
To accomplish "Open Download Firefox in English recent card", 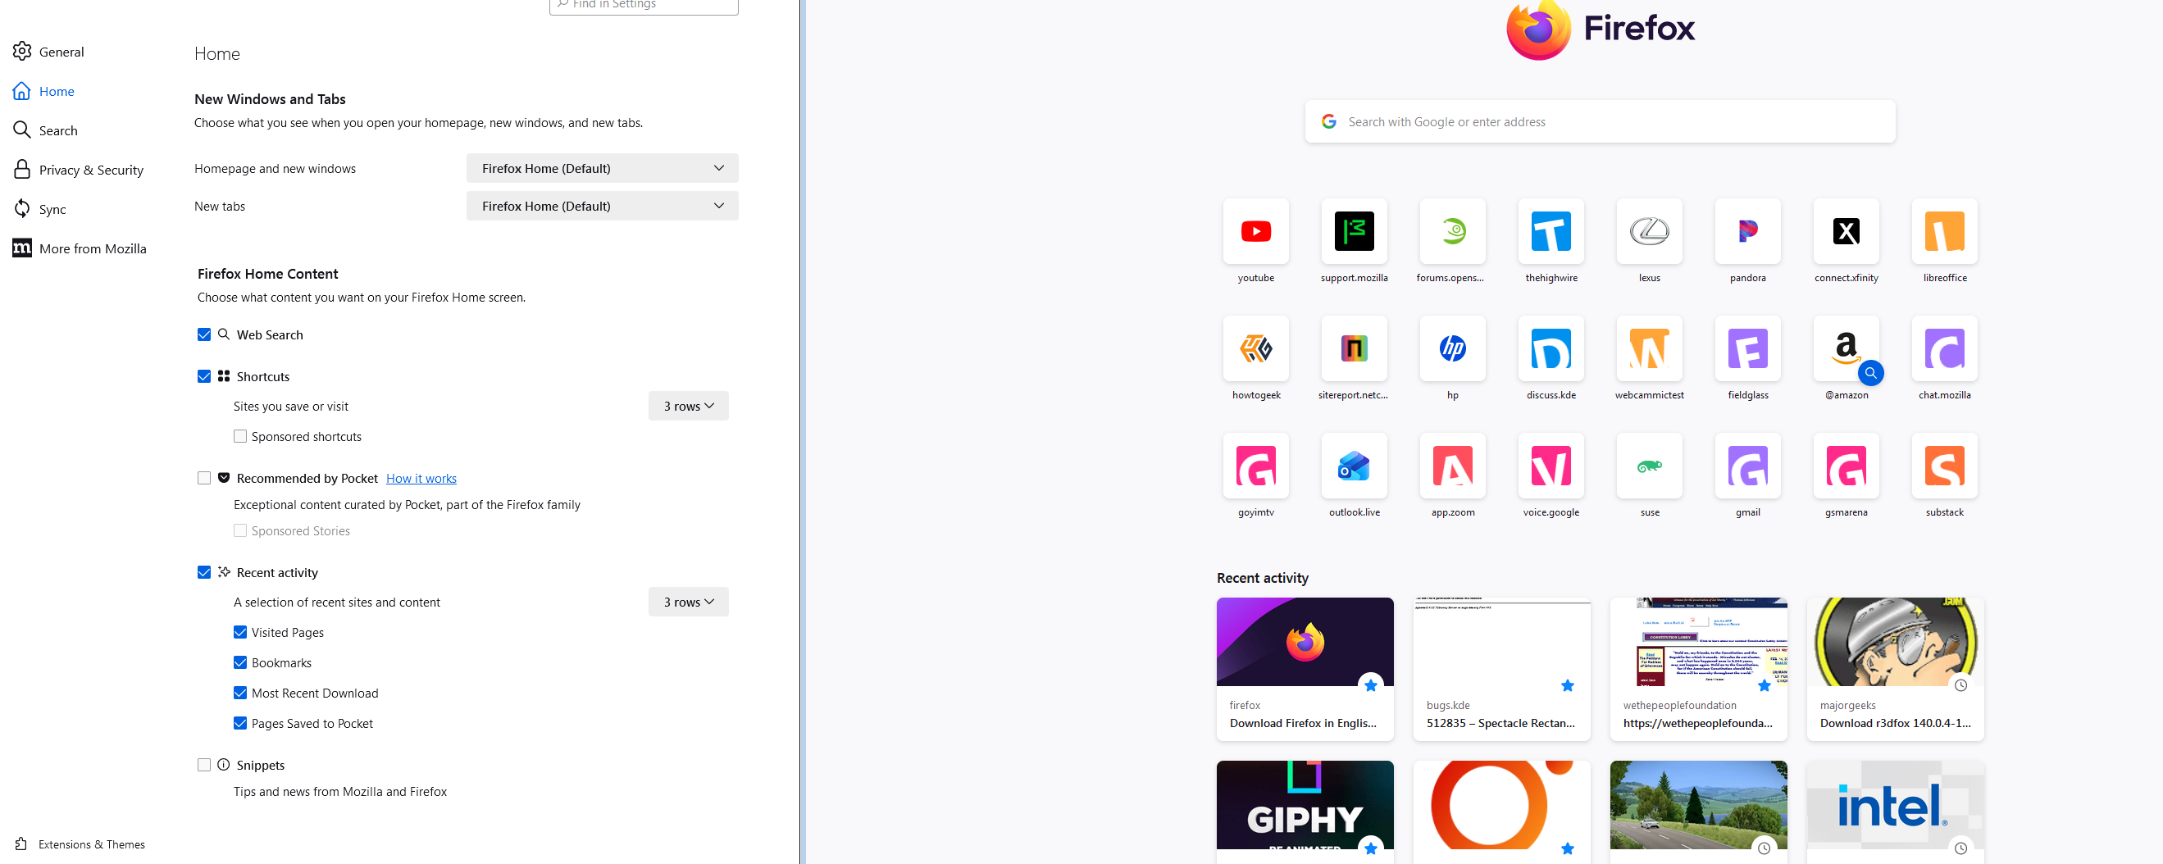I will click(1305, 669).
